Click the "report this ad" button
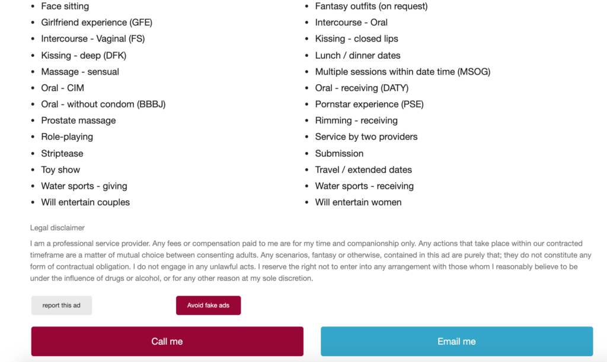Screen dimensions: 607x362 point(62,305)
